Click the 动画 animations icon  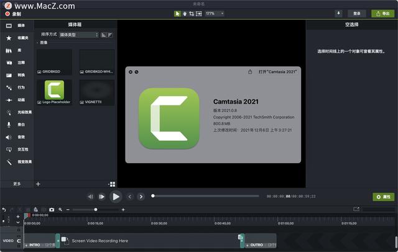point(9,100)
